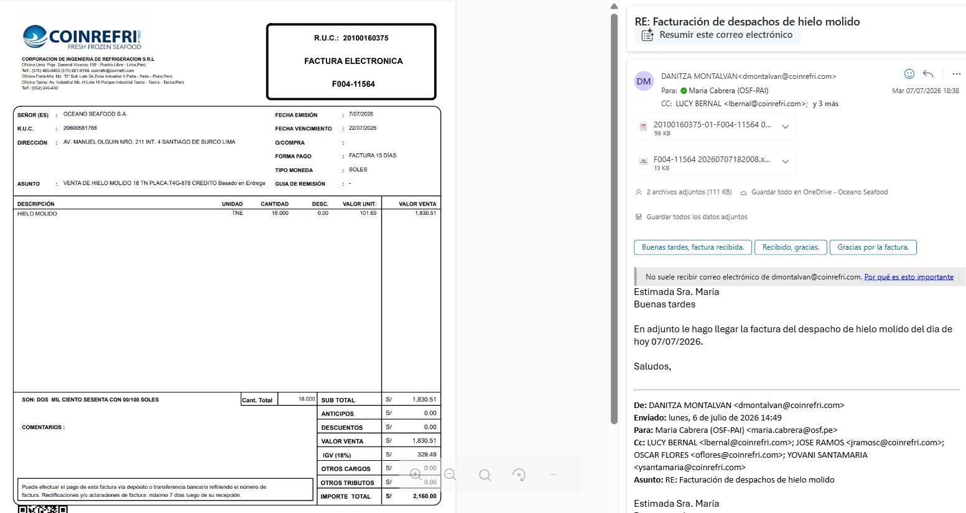Open more options in PDF preview toolbar
966x513 pixels.
(x=553, y=474)
